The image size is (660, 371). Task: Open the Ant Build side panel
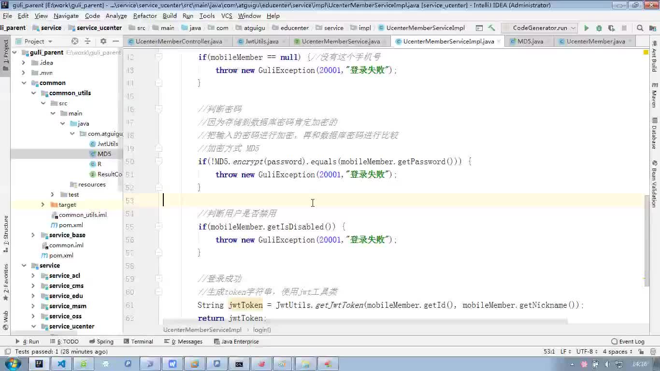tap(654, 57)
